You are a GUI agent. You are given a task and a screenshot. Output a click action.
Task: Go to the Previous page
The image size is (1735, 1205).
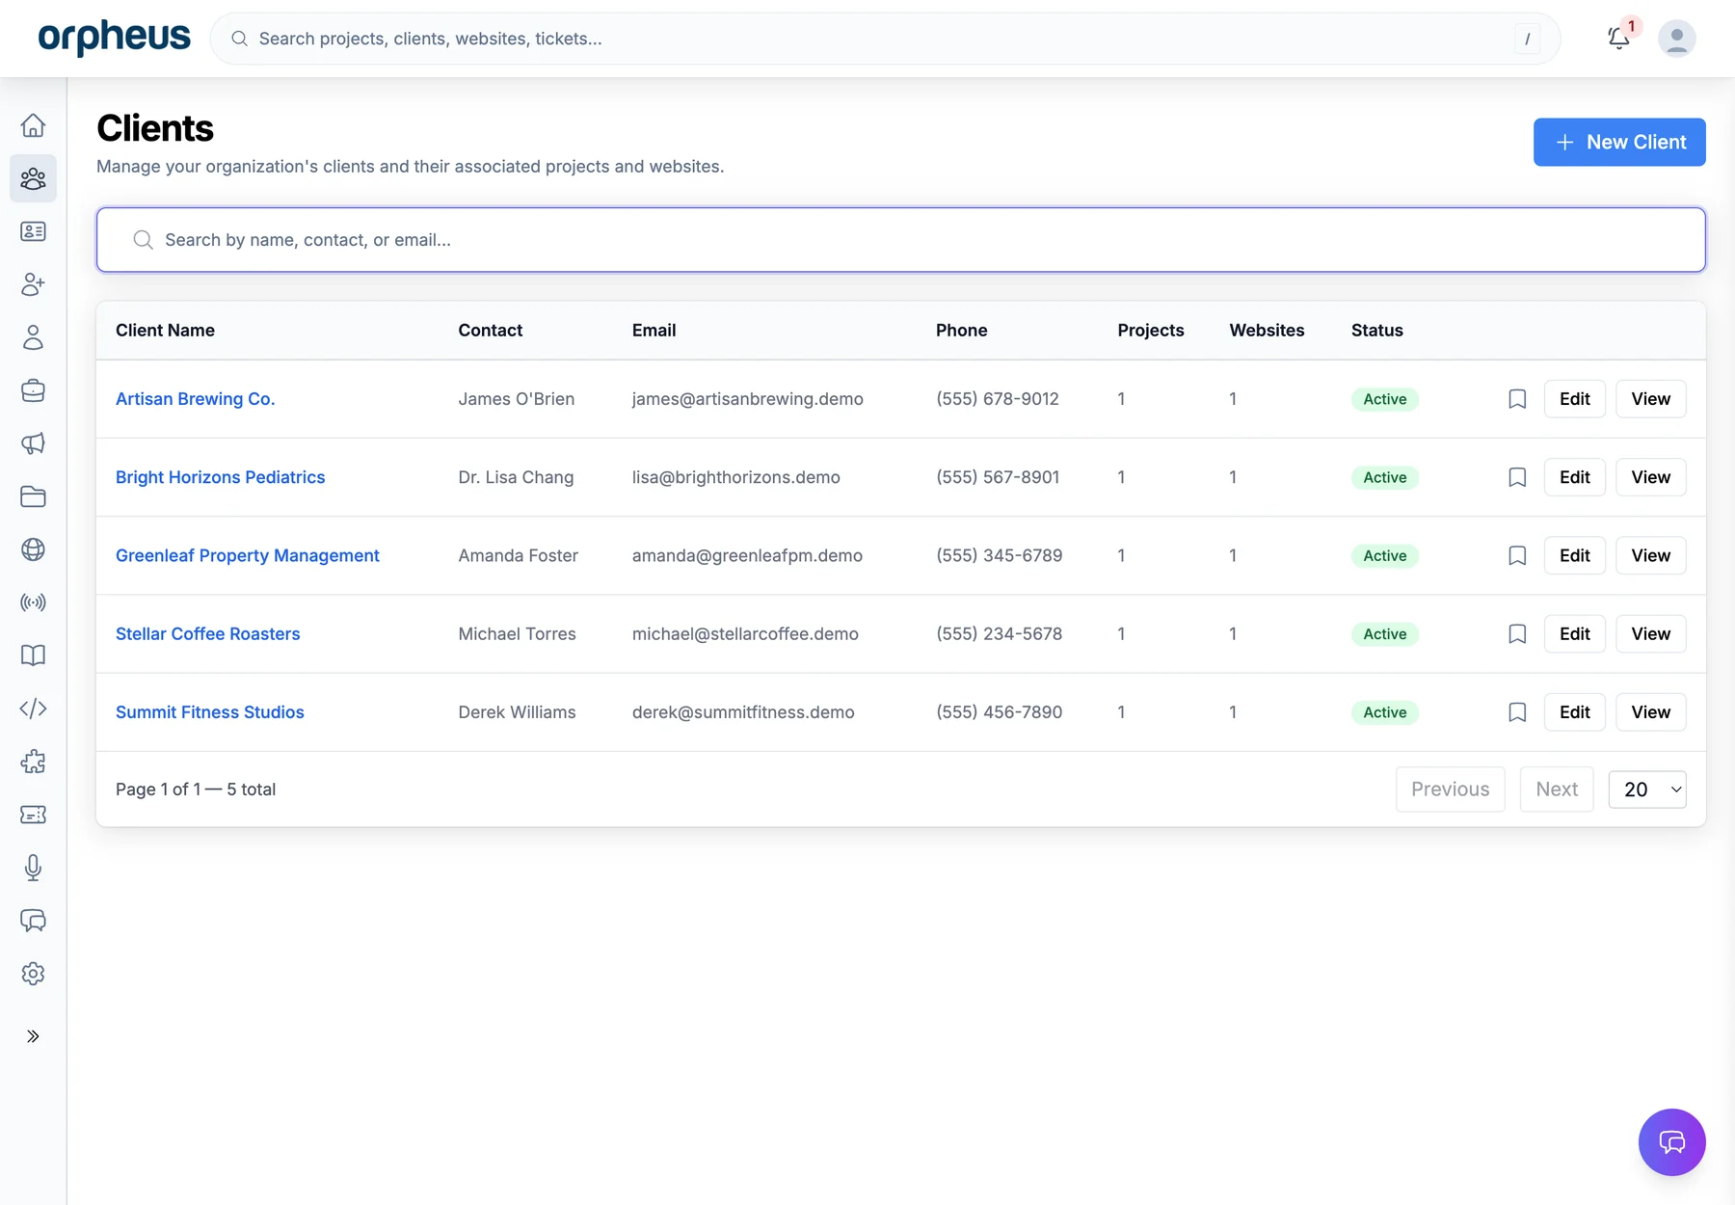[1451, 790]
